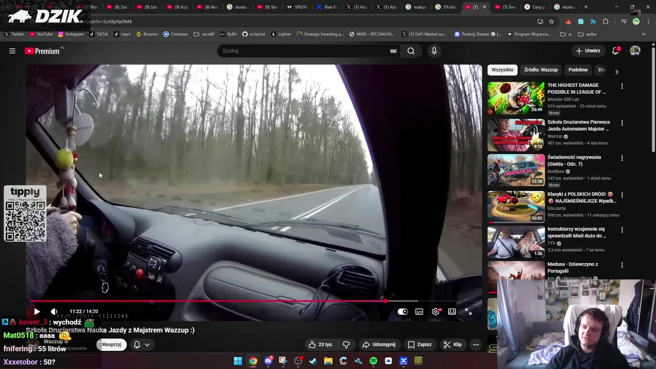
Task: Open Klasyki z POLSKICH DRÓG thumbnail
Action: click(516, 207)
